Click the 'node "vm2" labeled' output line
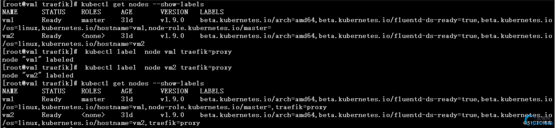Viewport: 555px width, 128px height. [38, 76]
